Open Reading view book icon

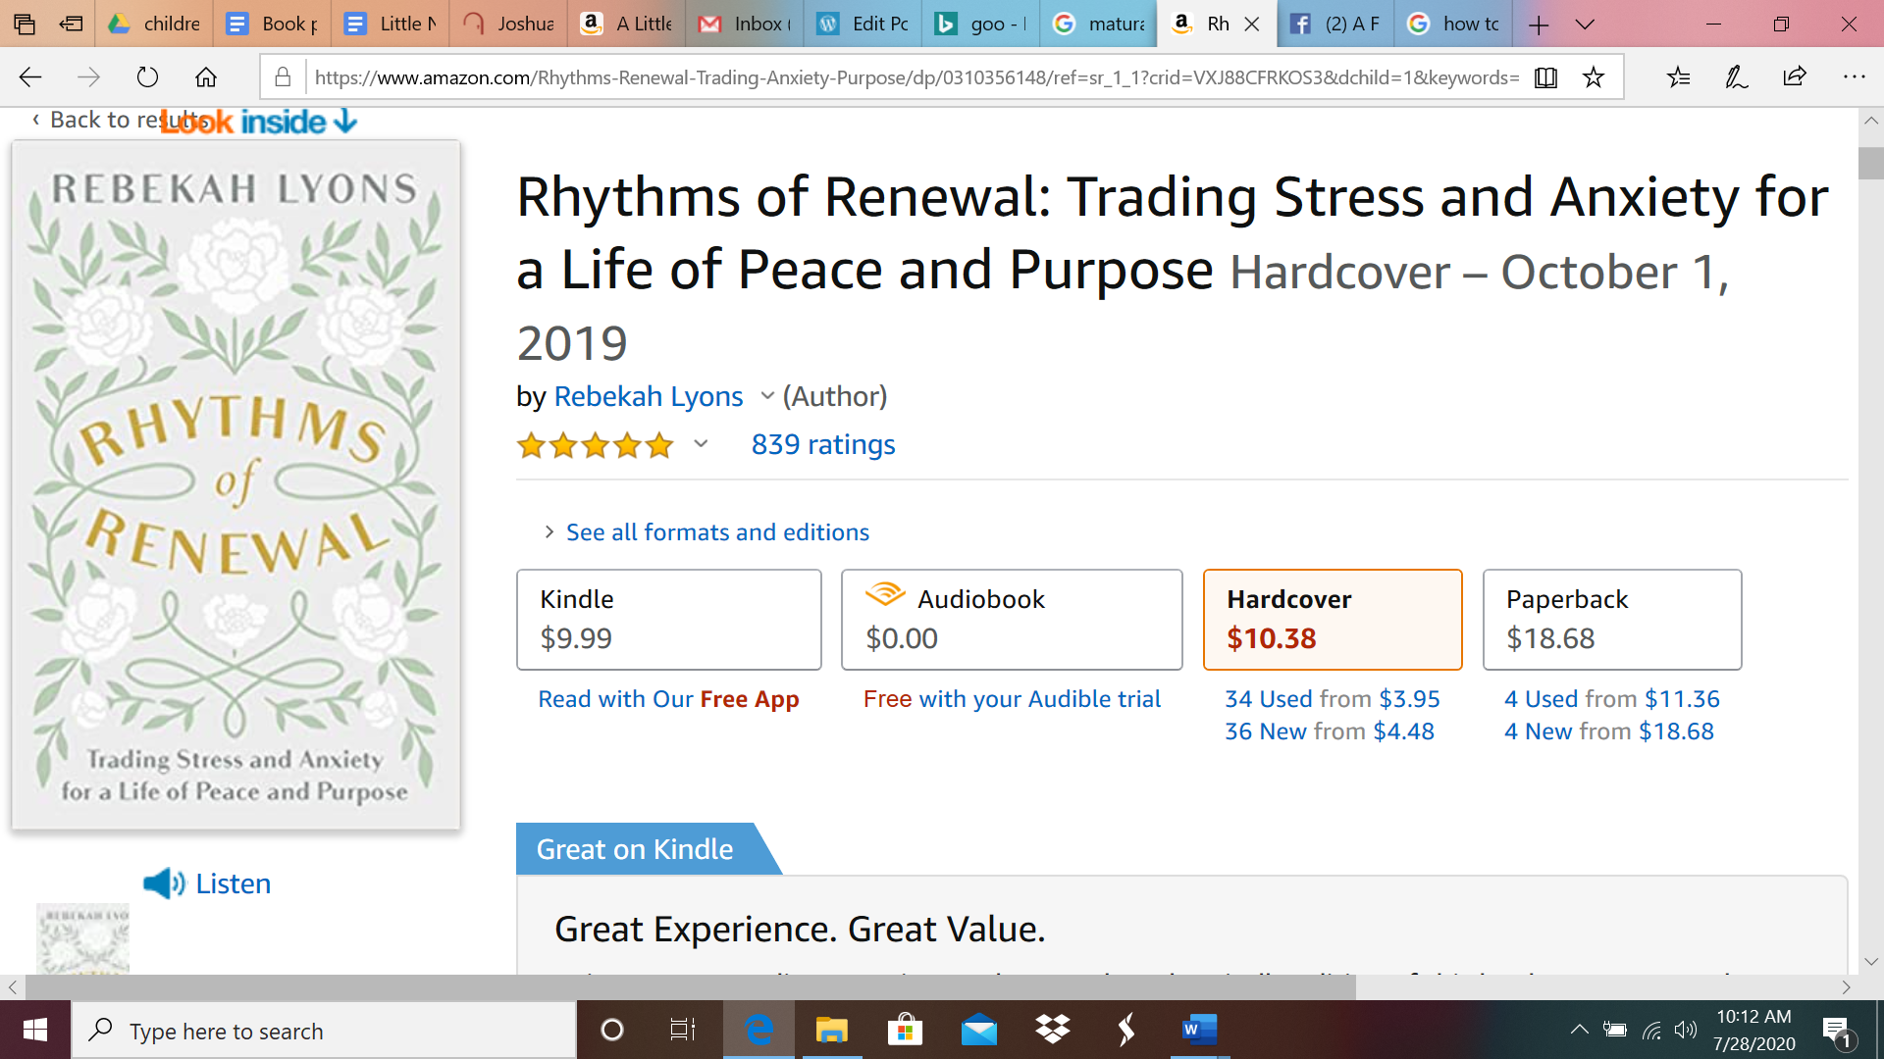point(1545,76)
